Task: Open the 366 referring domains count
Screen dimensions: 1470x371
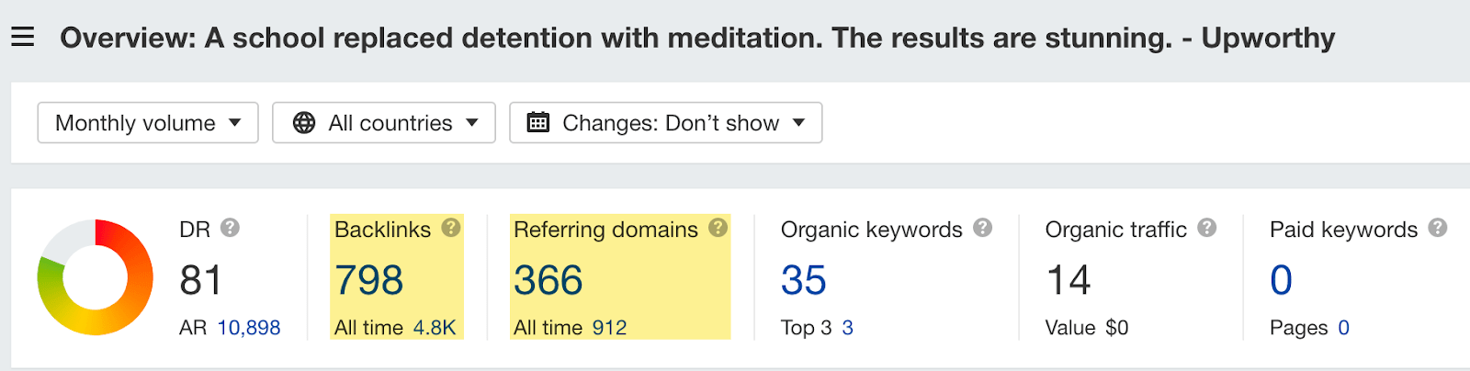Action: [548, 280]
